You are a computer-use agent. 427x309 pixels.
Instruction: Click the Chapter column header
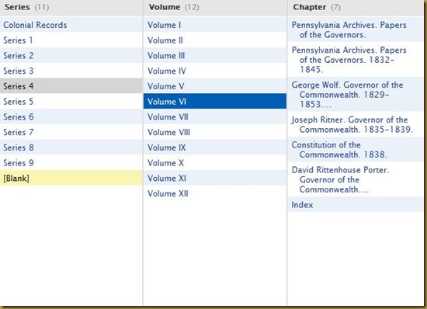[x=356, y=7]
